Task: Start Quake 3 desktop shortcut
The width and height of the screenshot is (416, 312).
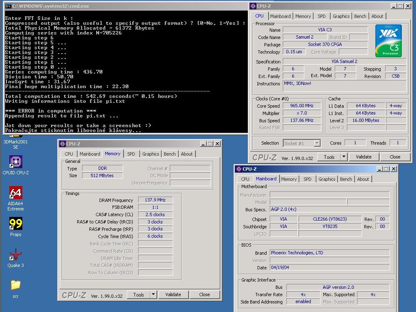Action: (15, 258)
